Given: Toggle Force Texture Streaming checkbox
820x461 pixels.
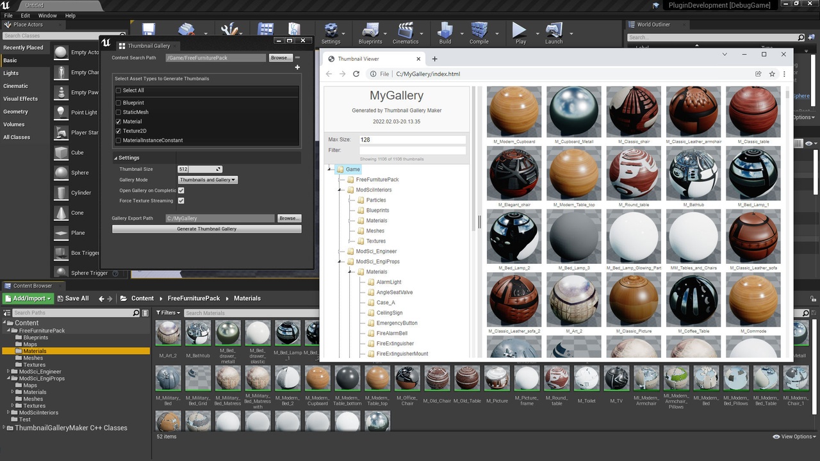Looking at the screenshot, I should click(181, 200).
